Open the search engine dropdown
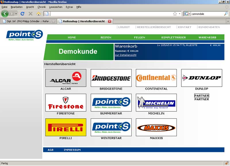 click(187, 13)
